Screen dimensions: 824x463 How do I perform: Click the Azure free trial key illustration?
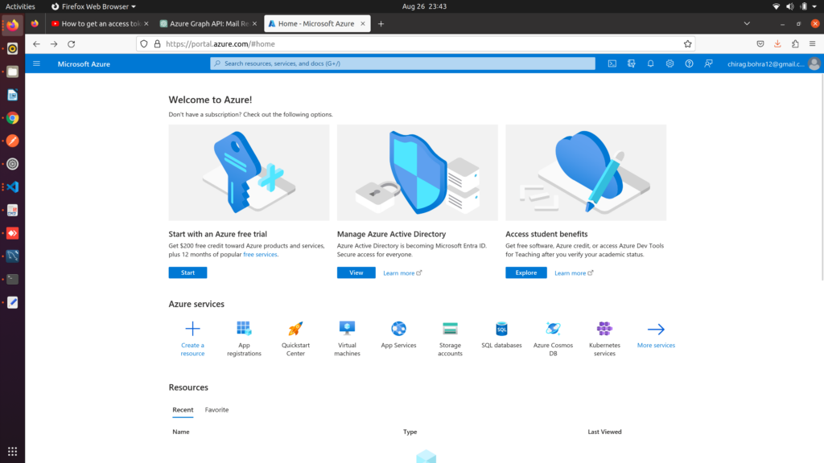(249, 173)
